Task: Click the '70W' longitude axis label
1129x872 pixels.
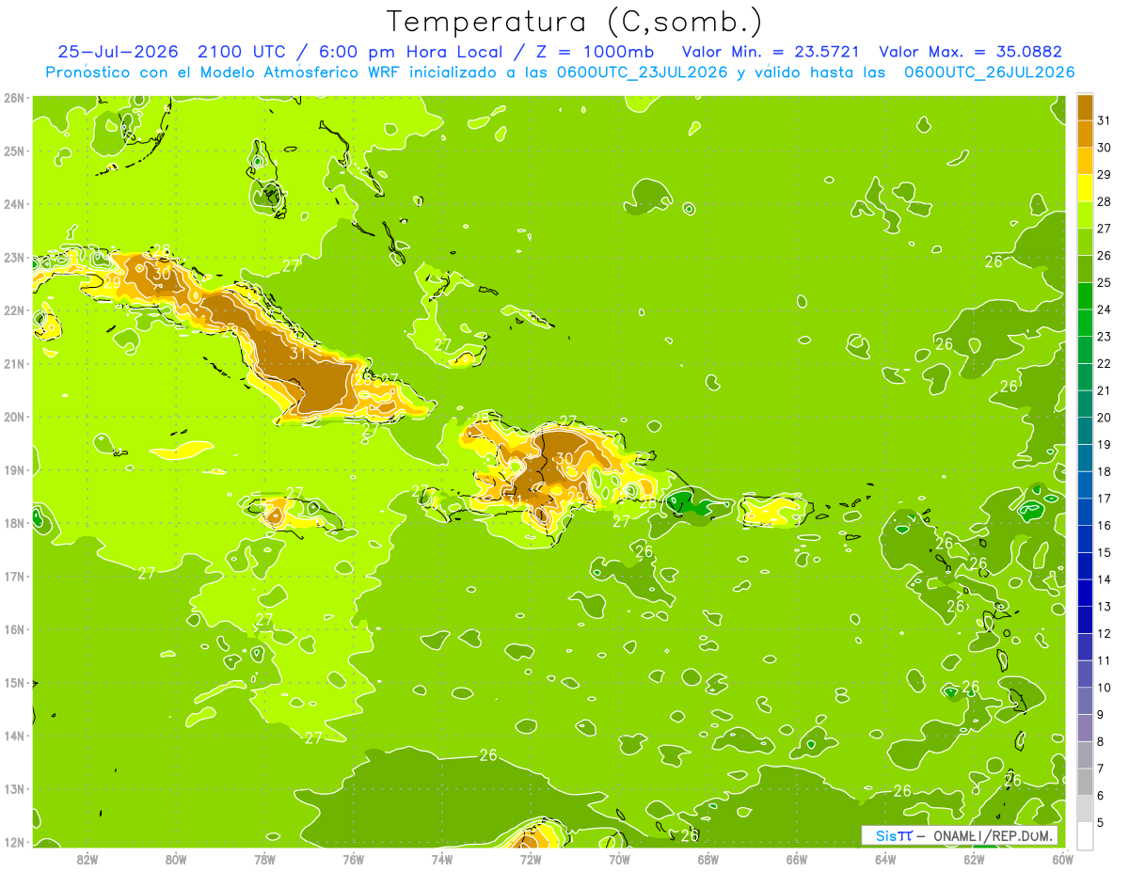Action: (x=619, y=859)
